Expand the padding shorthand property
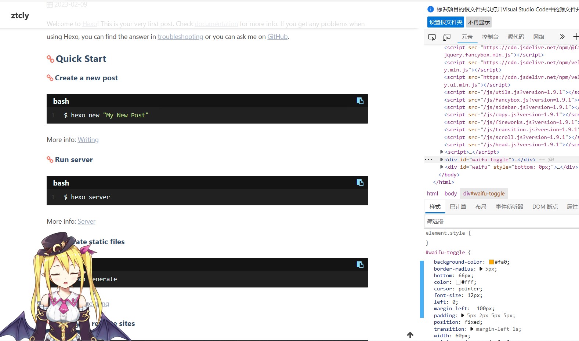This screenshot has width=579, height=341. [x=463, y=315]
